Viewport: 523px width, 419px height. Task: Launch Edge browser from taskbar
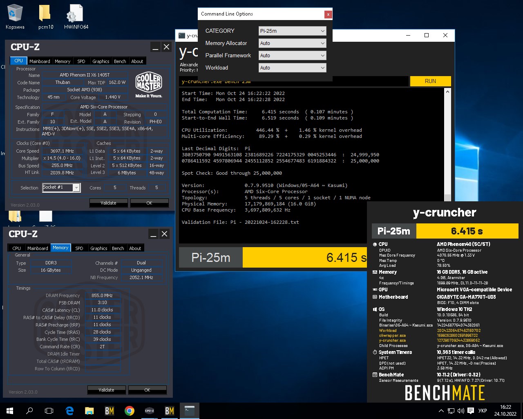coord(69,411)
